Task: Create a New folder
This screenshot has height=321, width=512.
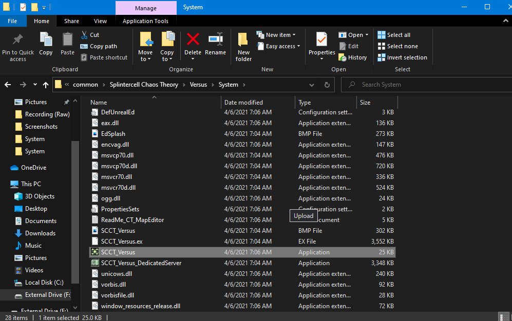Action: pos(243,46)
